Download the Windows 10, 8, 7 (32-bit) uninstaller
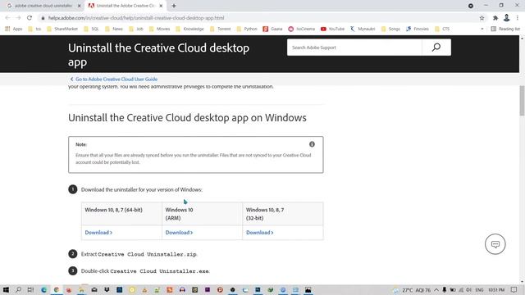 260,233
